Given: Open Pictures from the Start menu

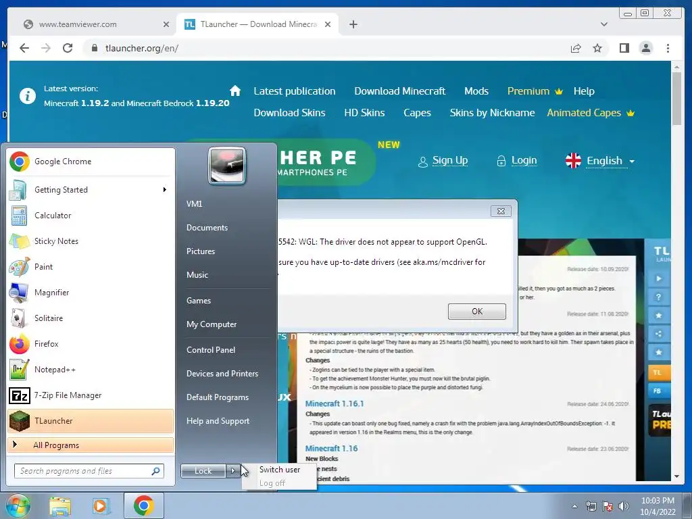Looking at the screenshot, I should [x=200, y=251].
